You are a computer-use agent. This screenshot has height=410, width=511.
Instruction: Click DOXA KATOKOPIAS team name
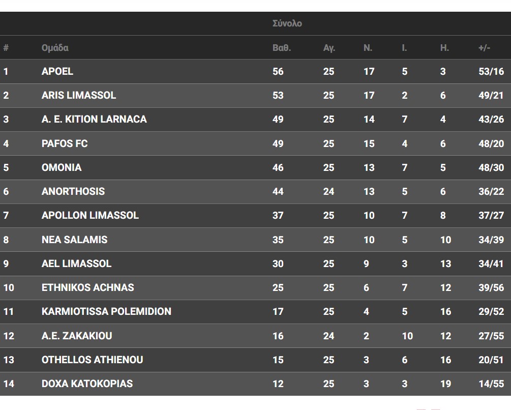point(87,384)
